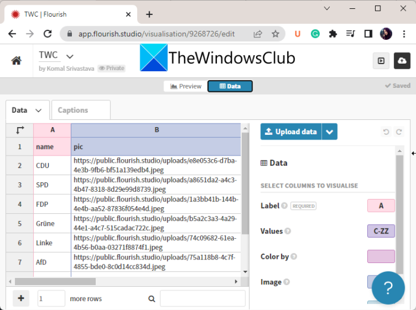Viewport: 416px width, 310px height.
Task: Expand the Upload data options arrow
Action: [329, 131]
